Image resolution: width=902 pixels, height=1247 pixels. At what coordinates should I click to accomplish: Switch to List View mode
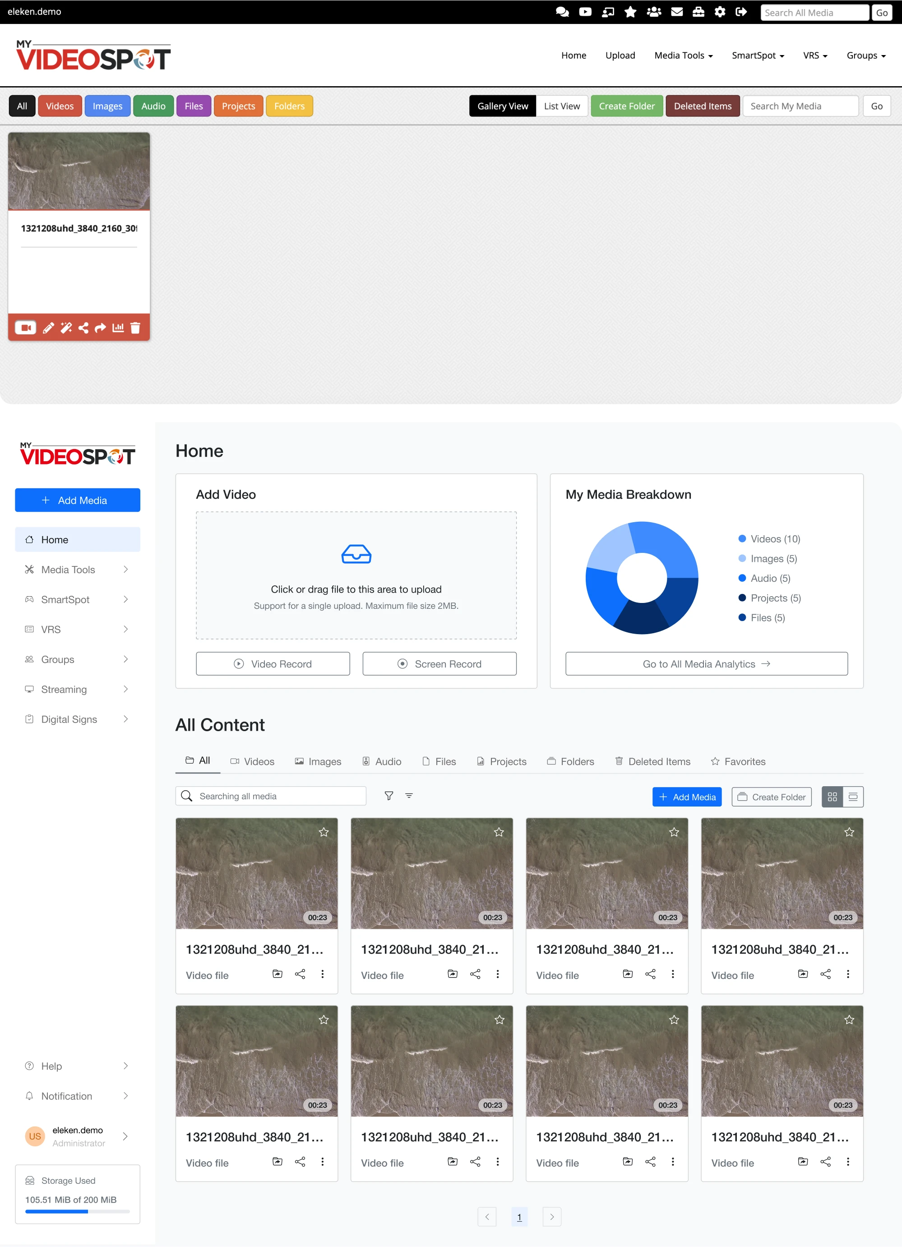pyautogui.click(x=561, y=106)
